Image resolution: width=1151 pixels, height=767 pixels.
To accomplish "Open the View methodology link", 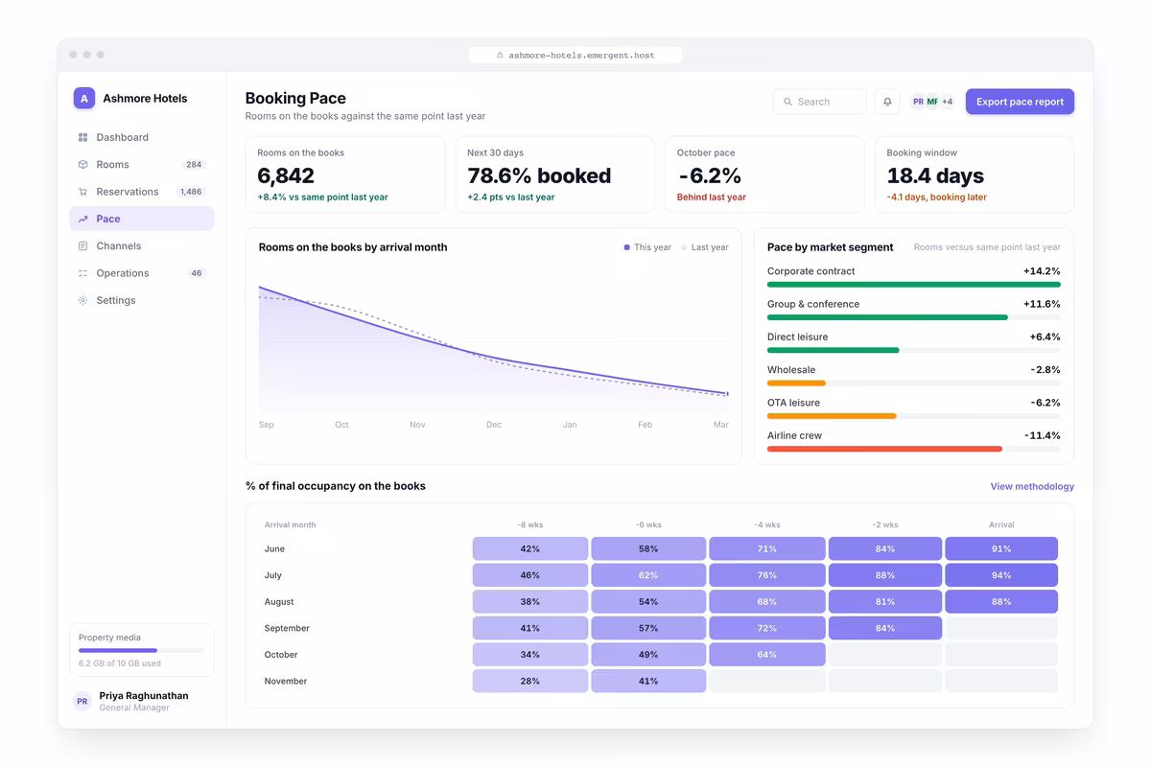I will [x=1032, y=486].
